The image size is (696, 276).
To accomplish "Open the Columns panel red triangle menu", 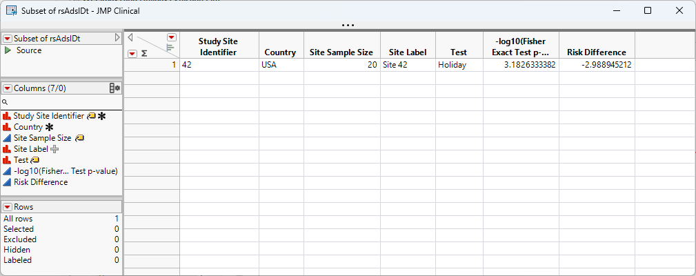I will point(8,88).
